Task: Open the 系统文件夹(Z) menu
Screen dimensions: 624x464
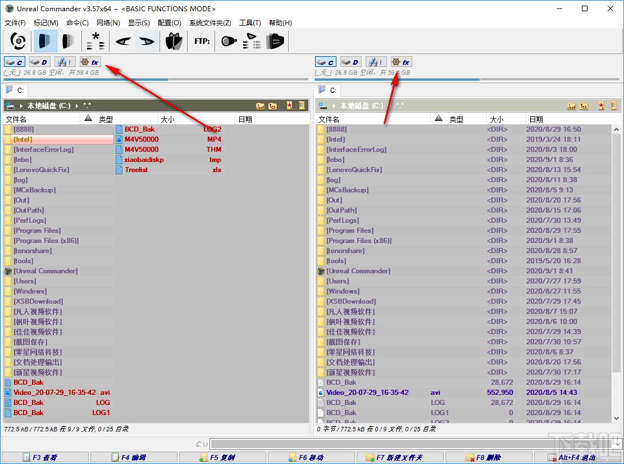Action: (x=210, y=22)
